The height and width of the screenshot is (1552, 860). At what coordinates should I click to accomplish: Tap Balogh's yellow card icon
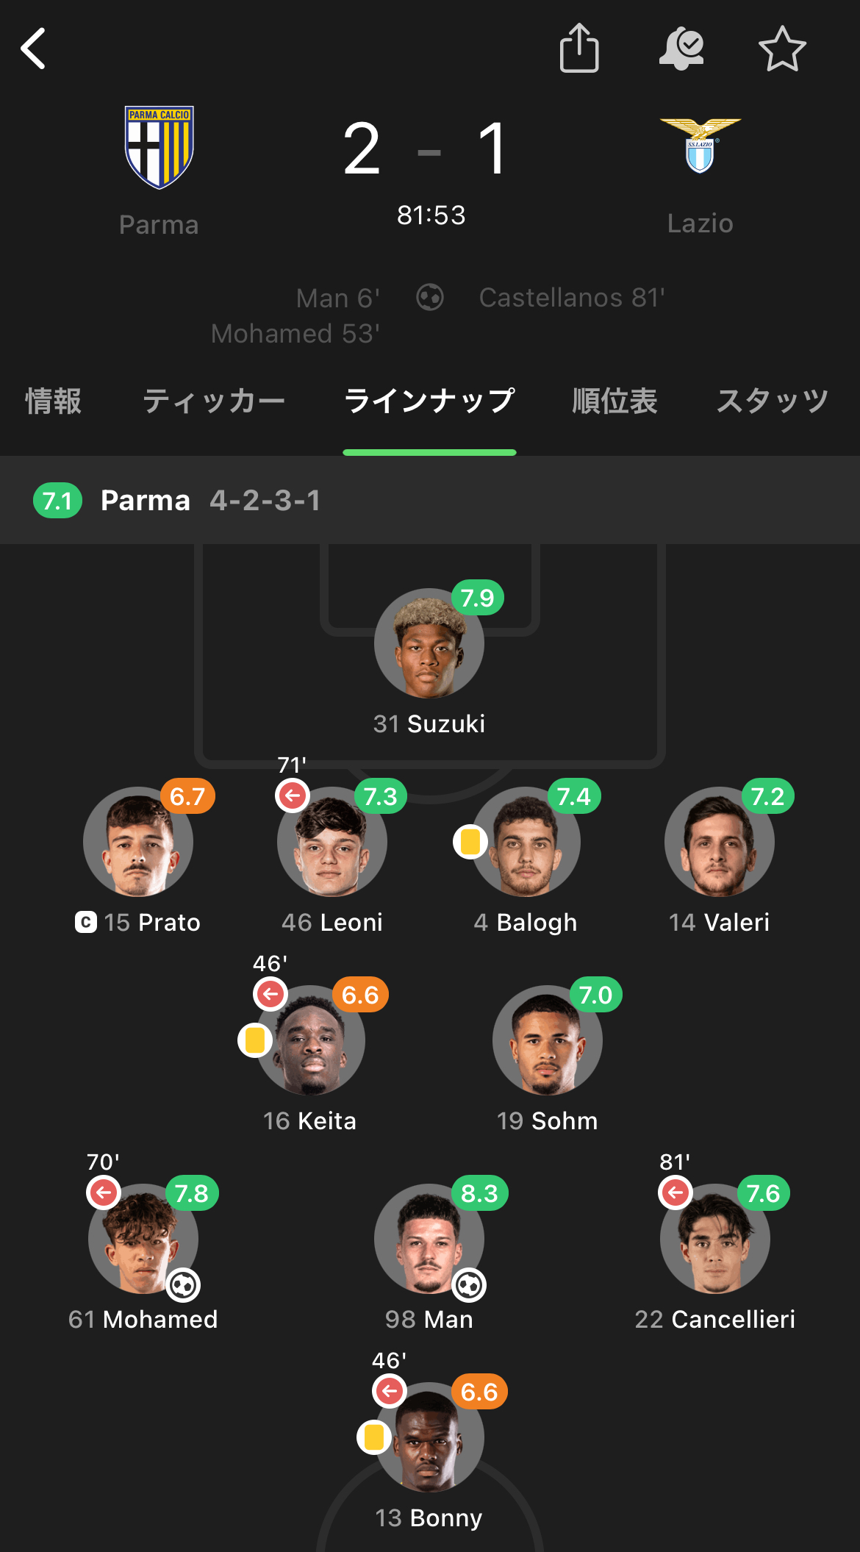470,842
